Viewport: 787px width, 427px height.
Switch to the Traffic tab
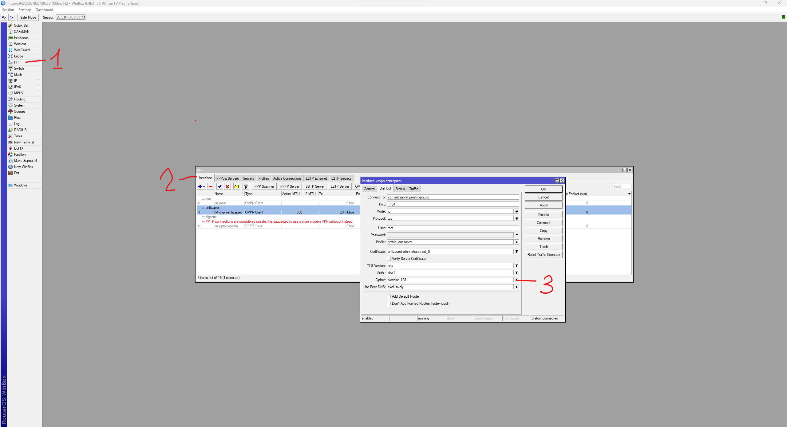click(x=413, y=189)
